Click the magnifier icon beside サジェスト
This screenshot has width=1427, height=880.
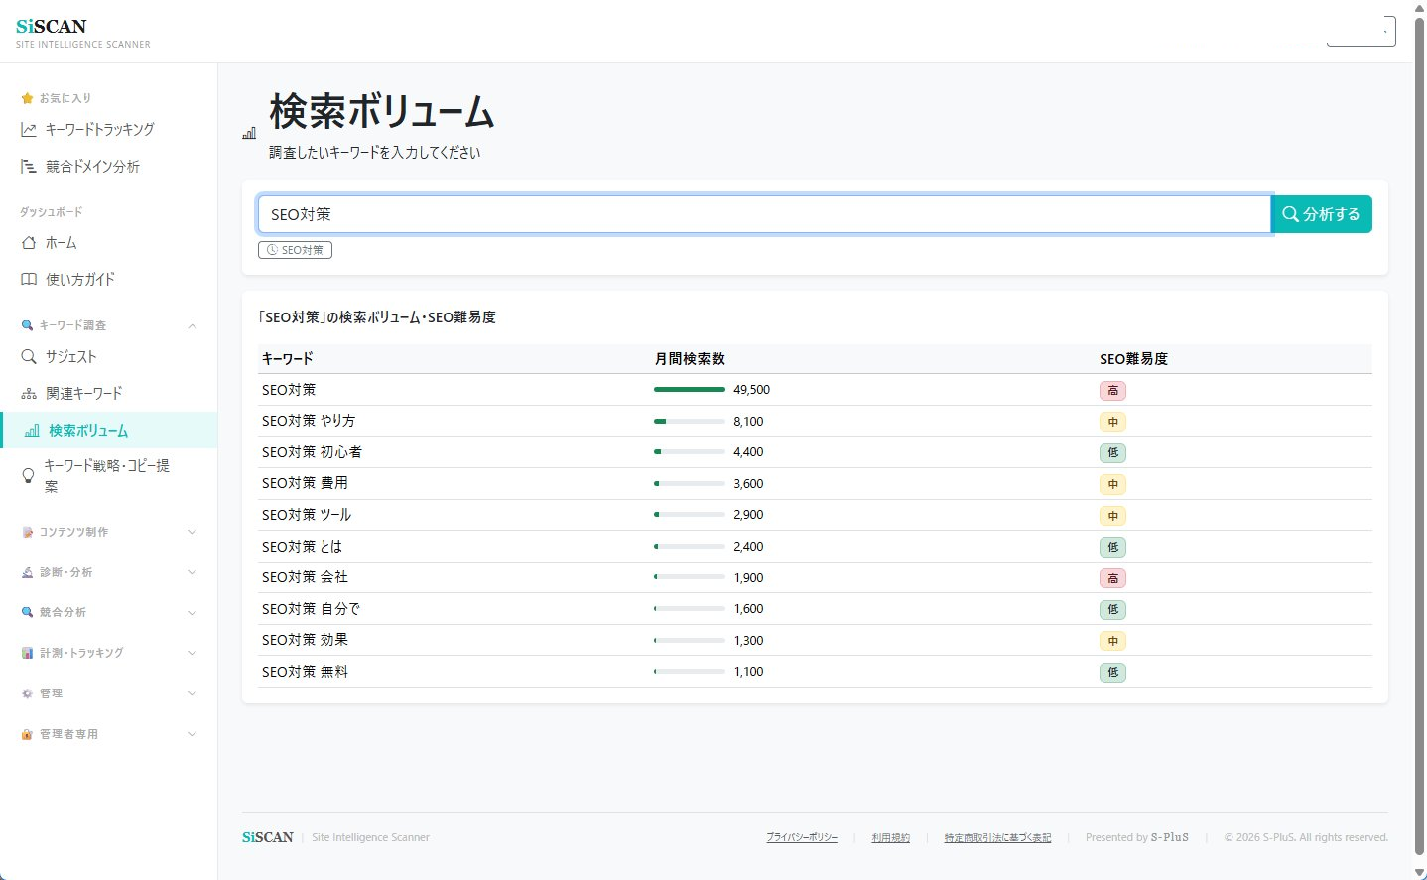click(29, 357)
